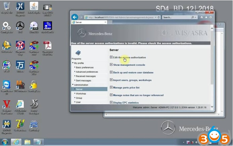Open benz SDC4 2018.12 video file icon

(x=48, y=10)
